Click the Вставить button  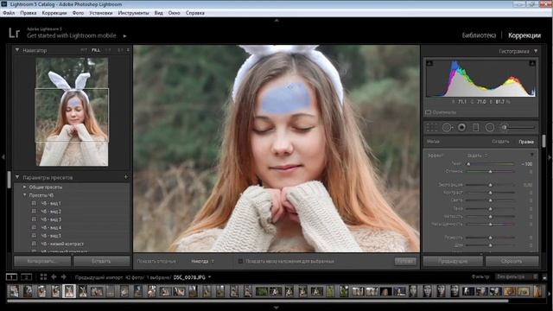[x=102, y=261]
